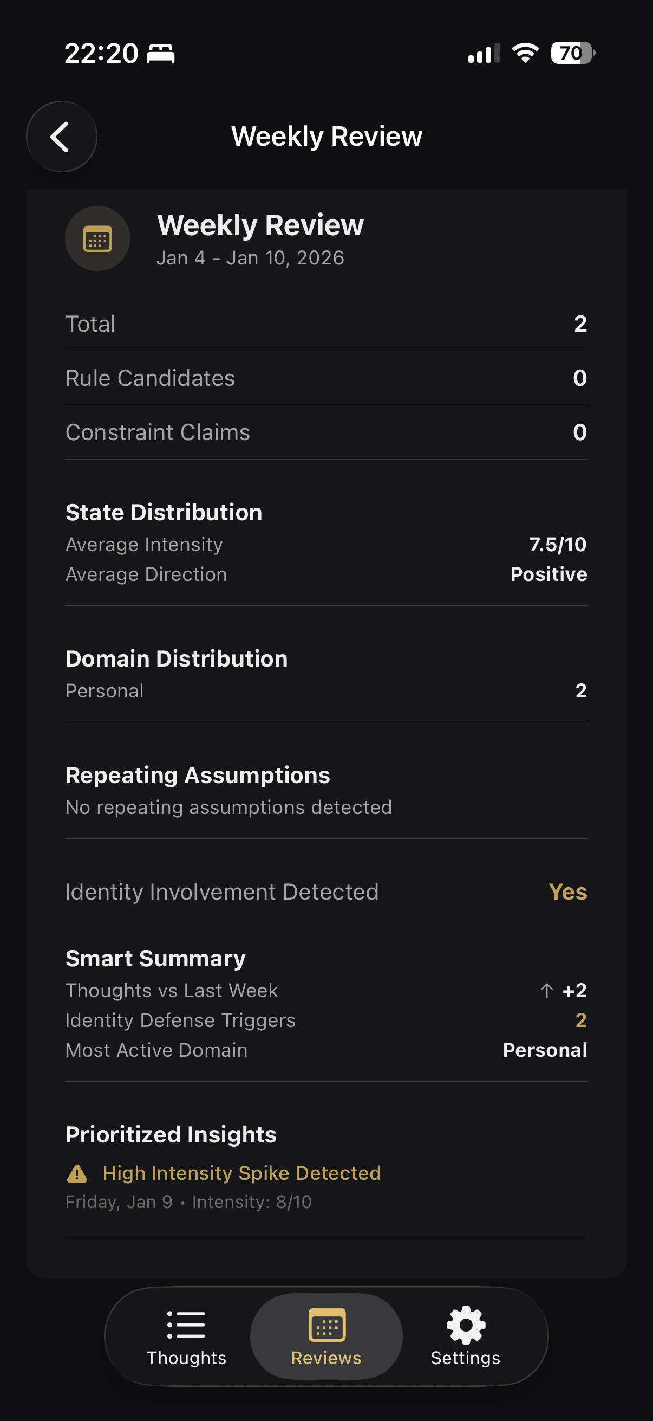Select the Total row showing 2

[x=326, y=323]
